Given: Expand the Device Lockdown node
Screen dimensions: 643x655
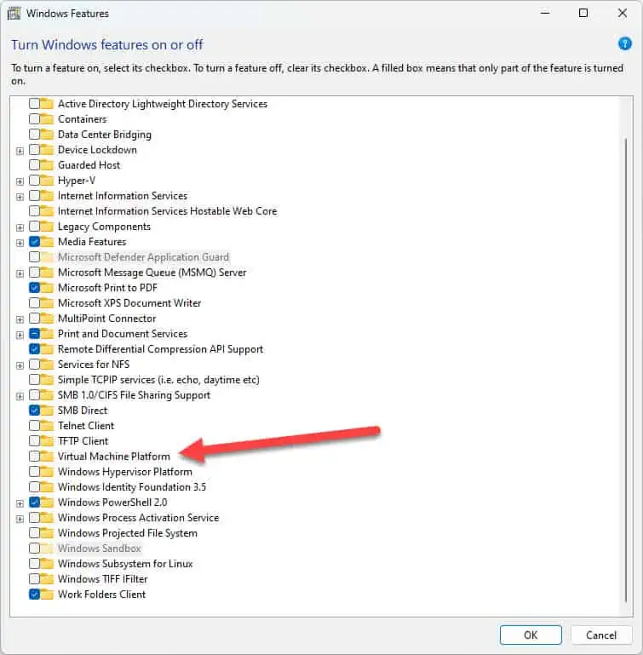Looking at the screenshot, I should (20, 151).
